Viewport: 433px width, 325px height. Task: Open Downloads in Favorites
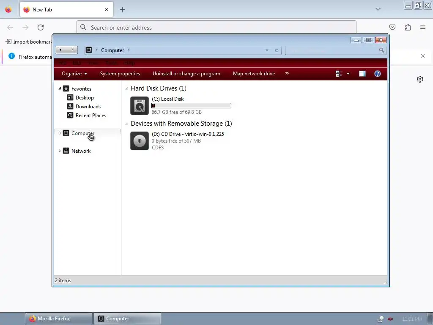coord(88,106)
